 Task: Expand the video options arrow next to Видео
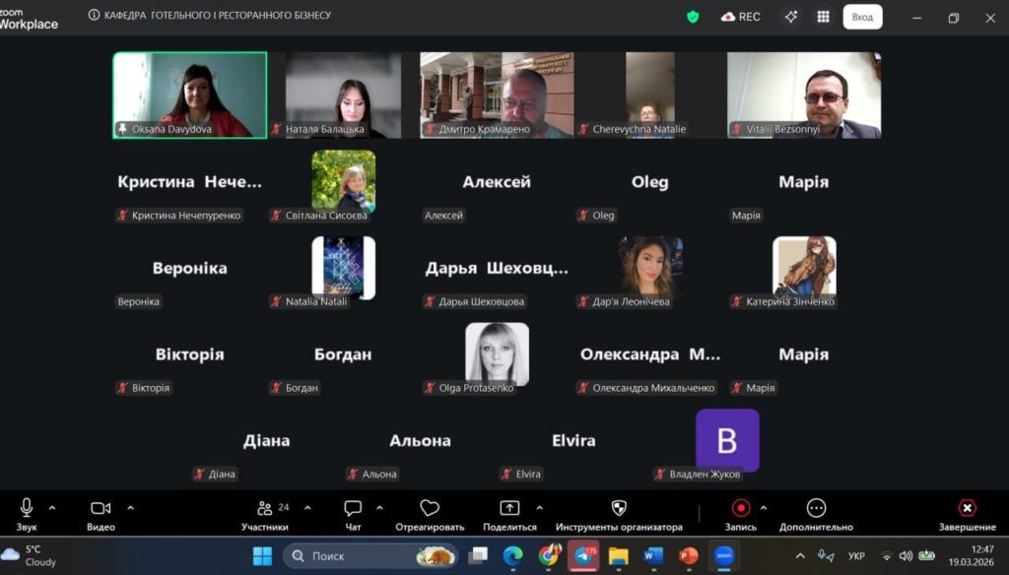point(130,508)
